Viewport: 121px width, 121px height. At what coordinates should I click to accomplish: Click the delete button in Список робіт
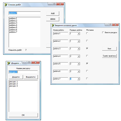point(53,19)
